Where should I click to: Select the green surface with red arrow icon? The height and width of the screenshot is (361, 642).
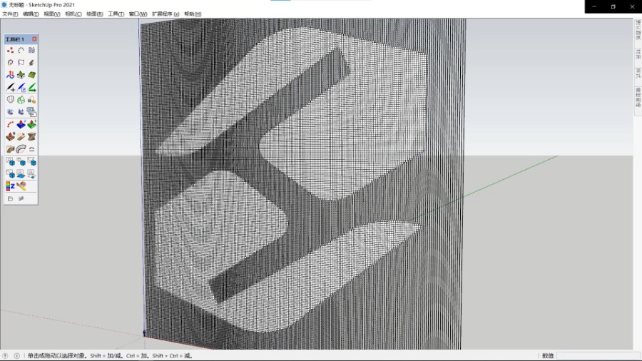(x=31, y=124)
